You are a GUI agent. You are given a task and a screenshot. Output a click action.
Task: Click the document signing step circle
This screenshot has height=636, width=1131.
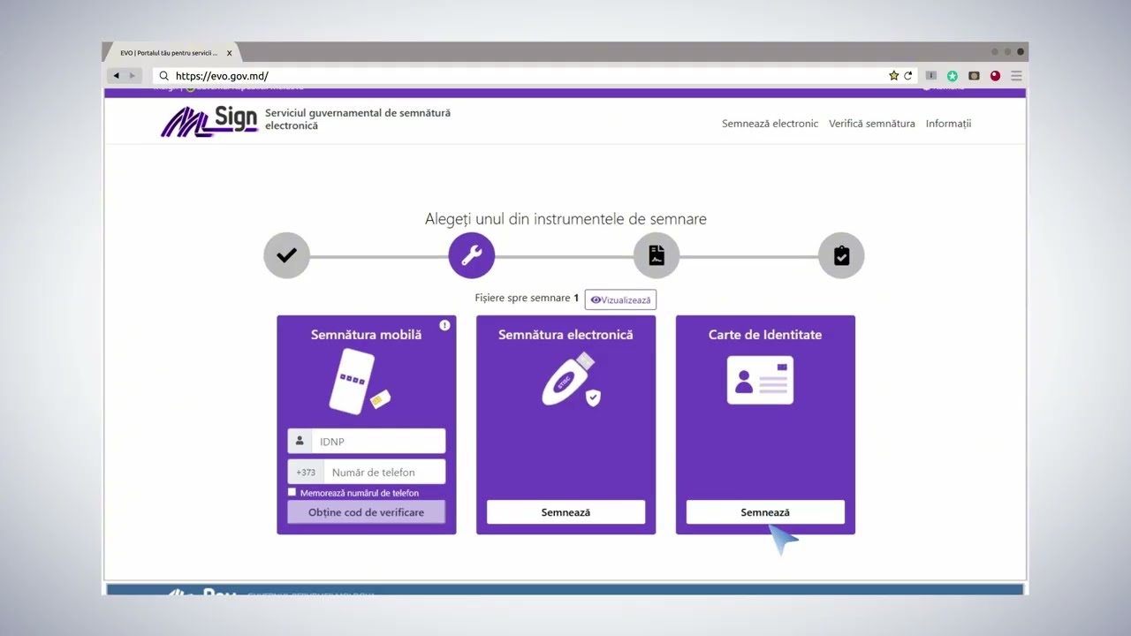(x=657, y=255)
